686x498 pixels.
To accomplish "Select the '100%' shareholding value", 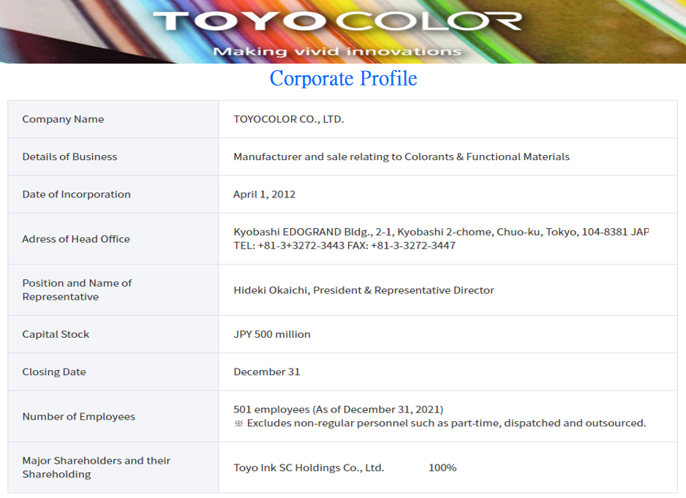I will coord(442,468).
